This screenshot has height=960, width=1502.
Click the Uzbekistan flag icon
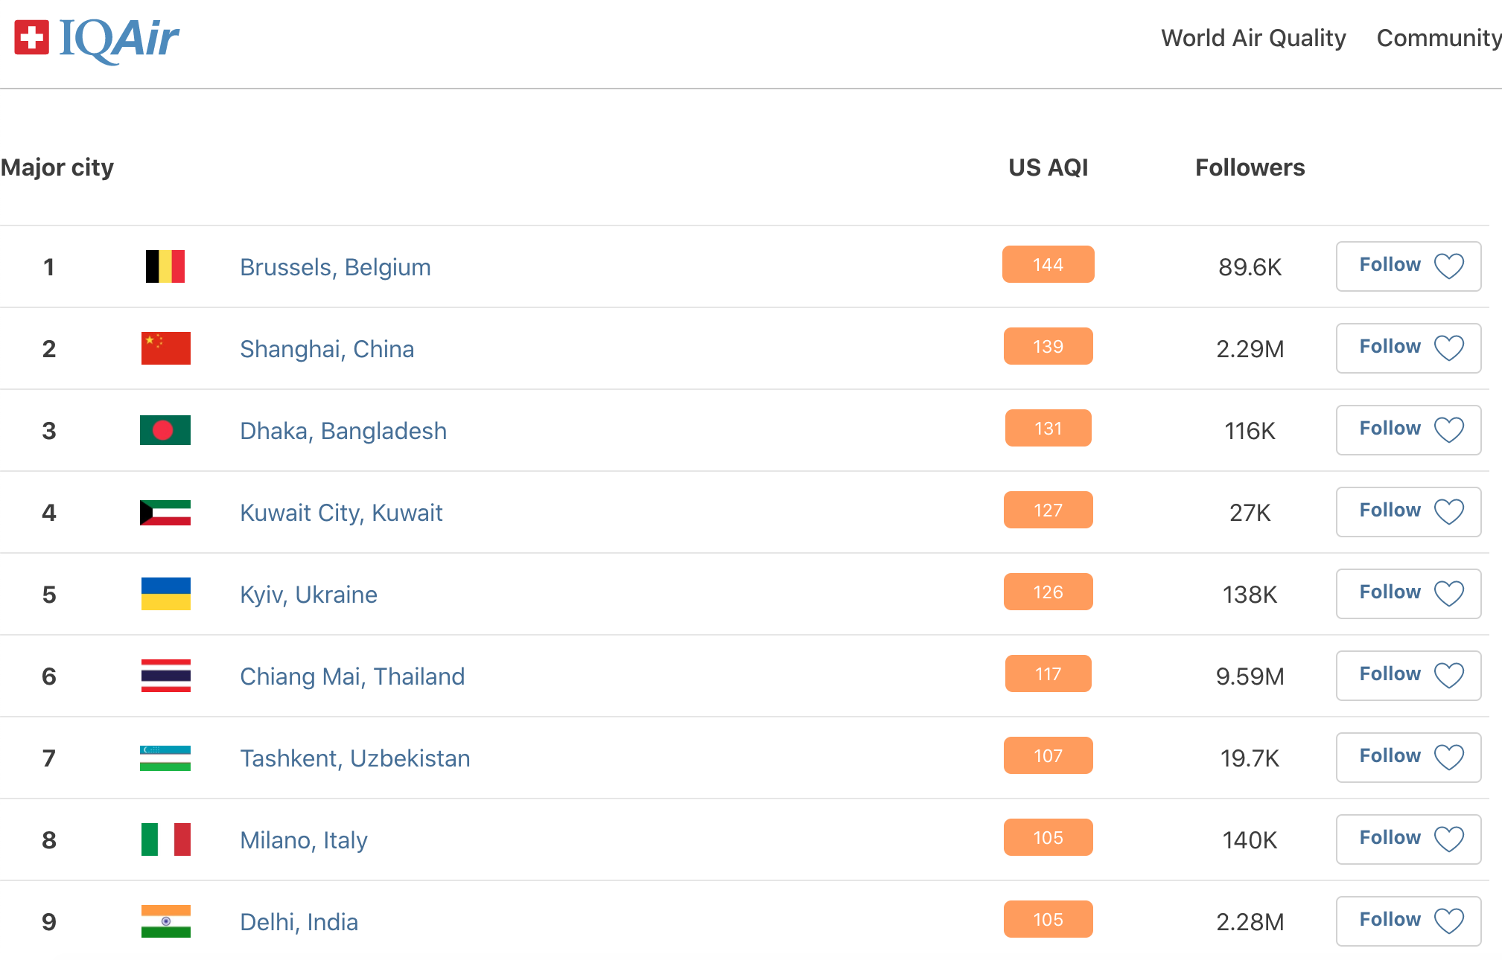click(165, 758)
